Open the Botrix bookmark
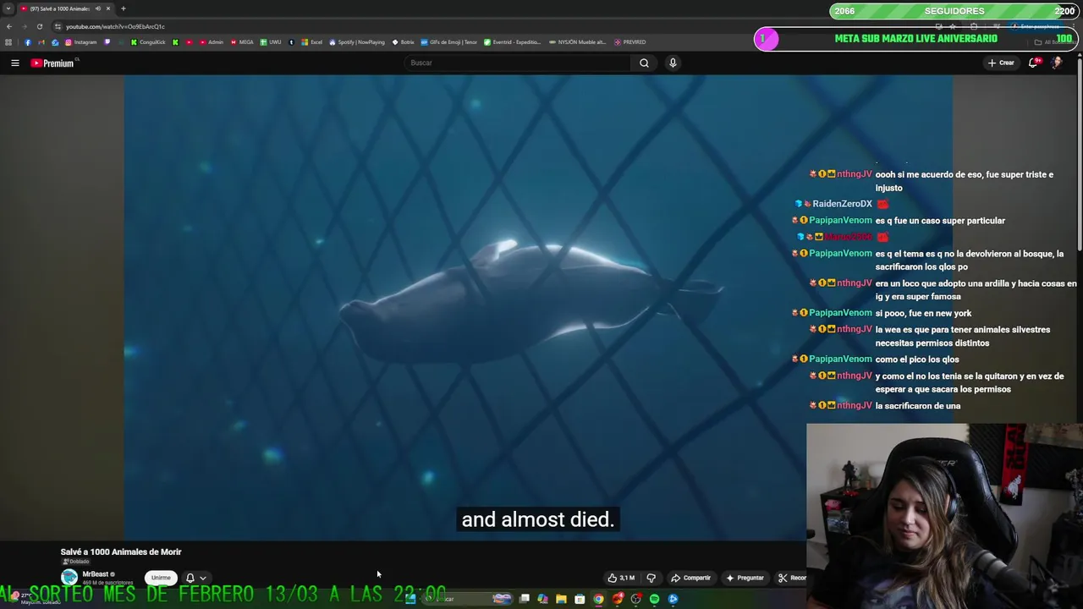The image size is (1083, 609). [x=403, y=42]
